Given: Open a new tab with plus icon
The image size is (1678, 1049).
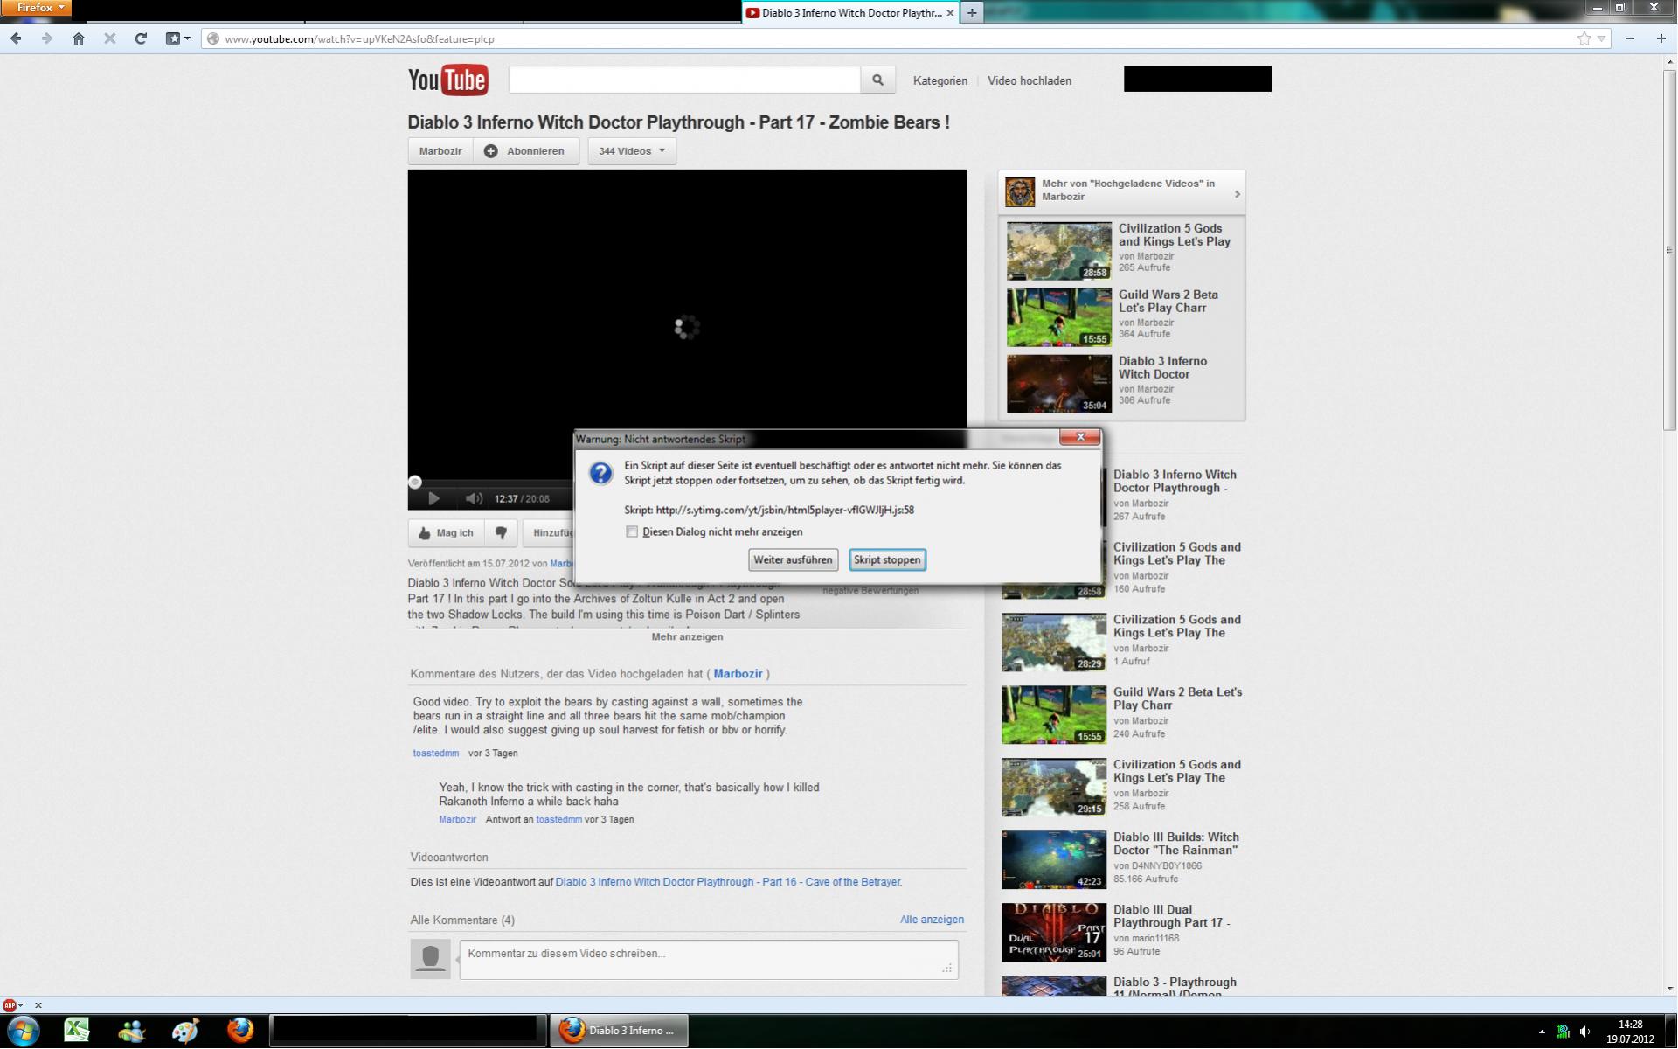Looking at the screenshot, I should 971,12.
